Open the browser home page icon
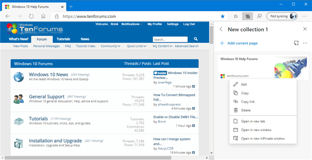This screenshot has width=312, height=160. coord(43,16)
